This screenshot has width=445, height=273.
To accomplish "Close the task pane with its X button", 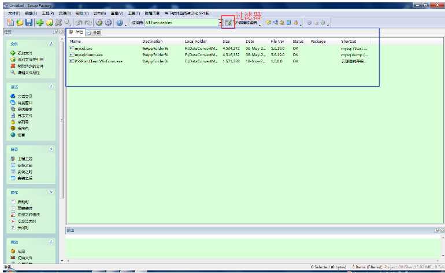I will coord(61,32).
